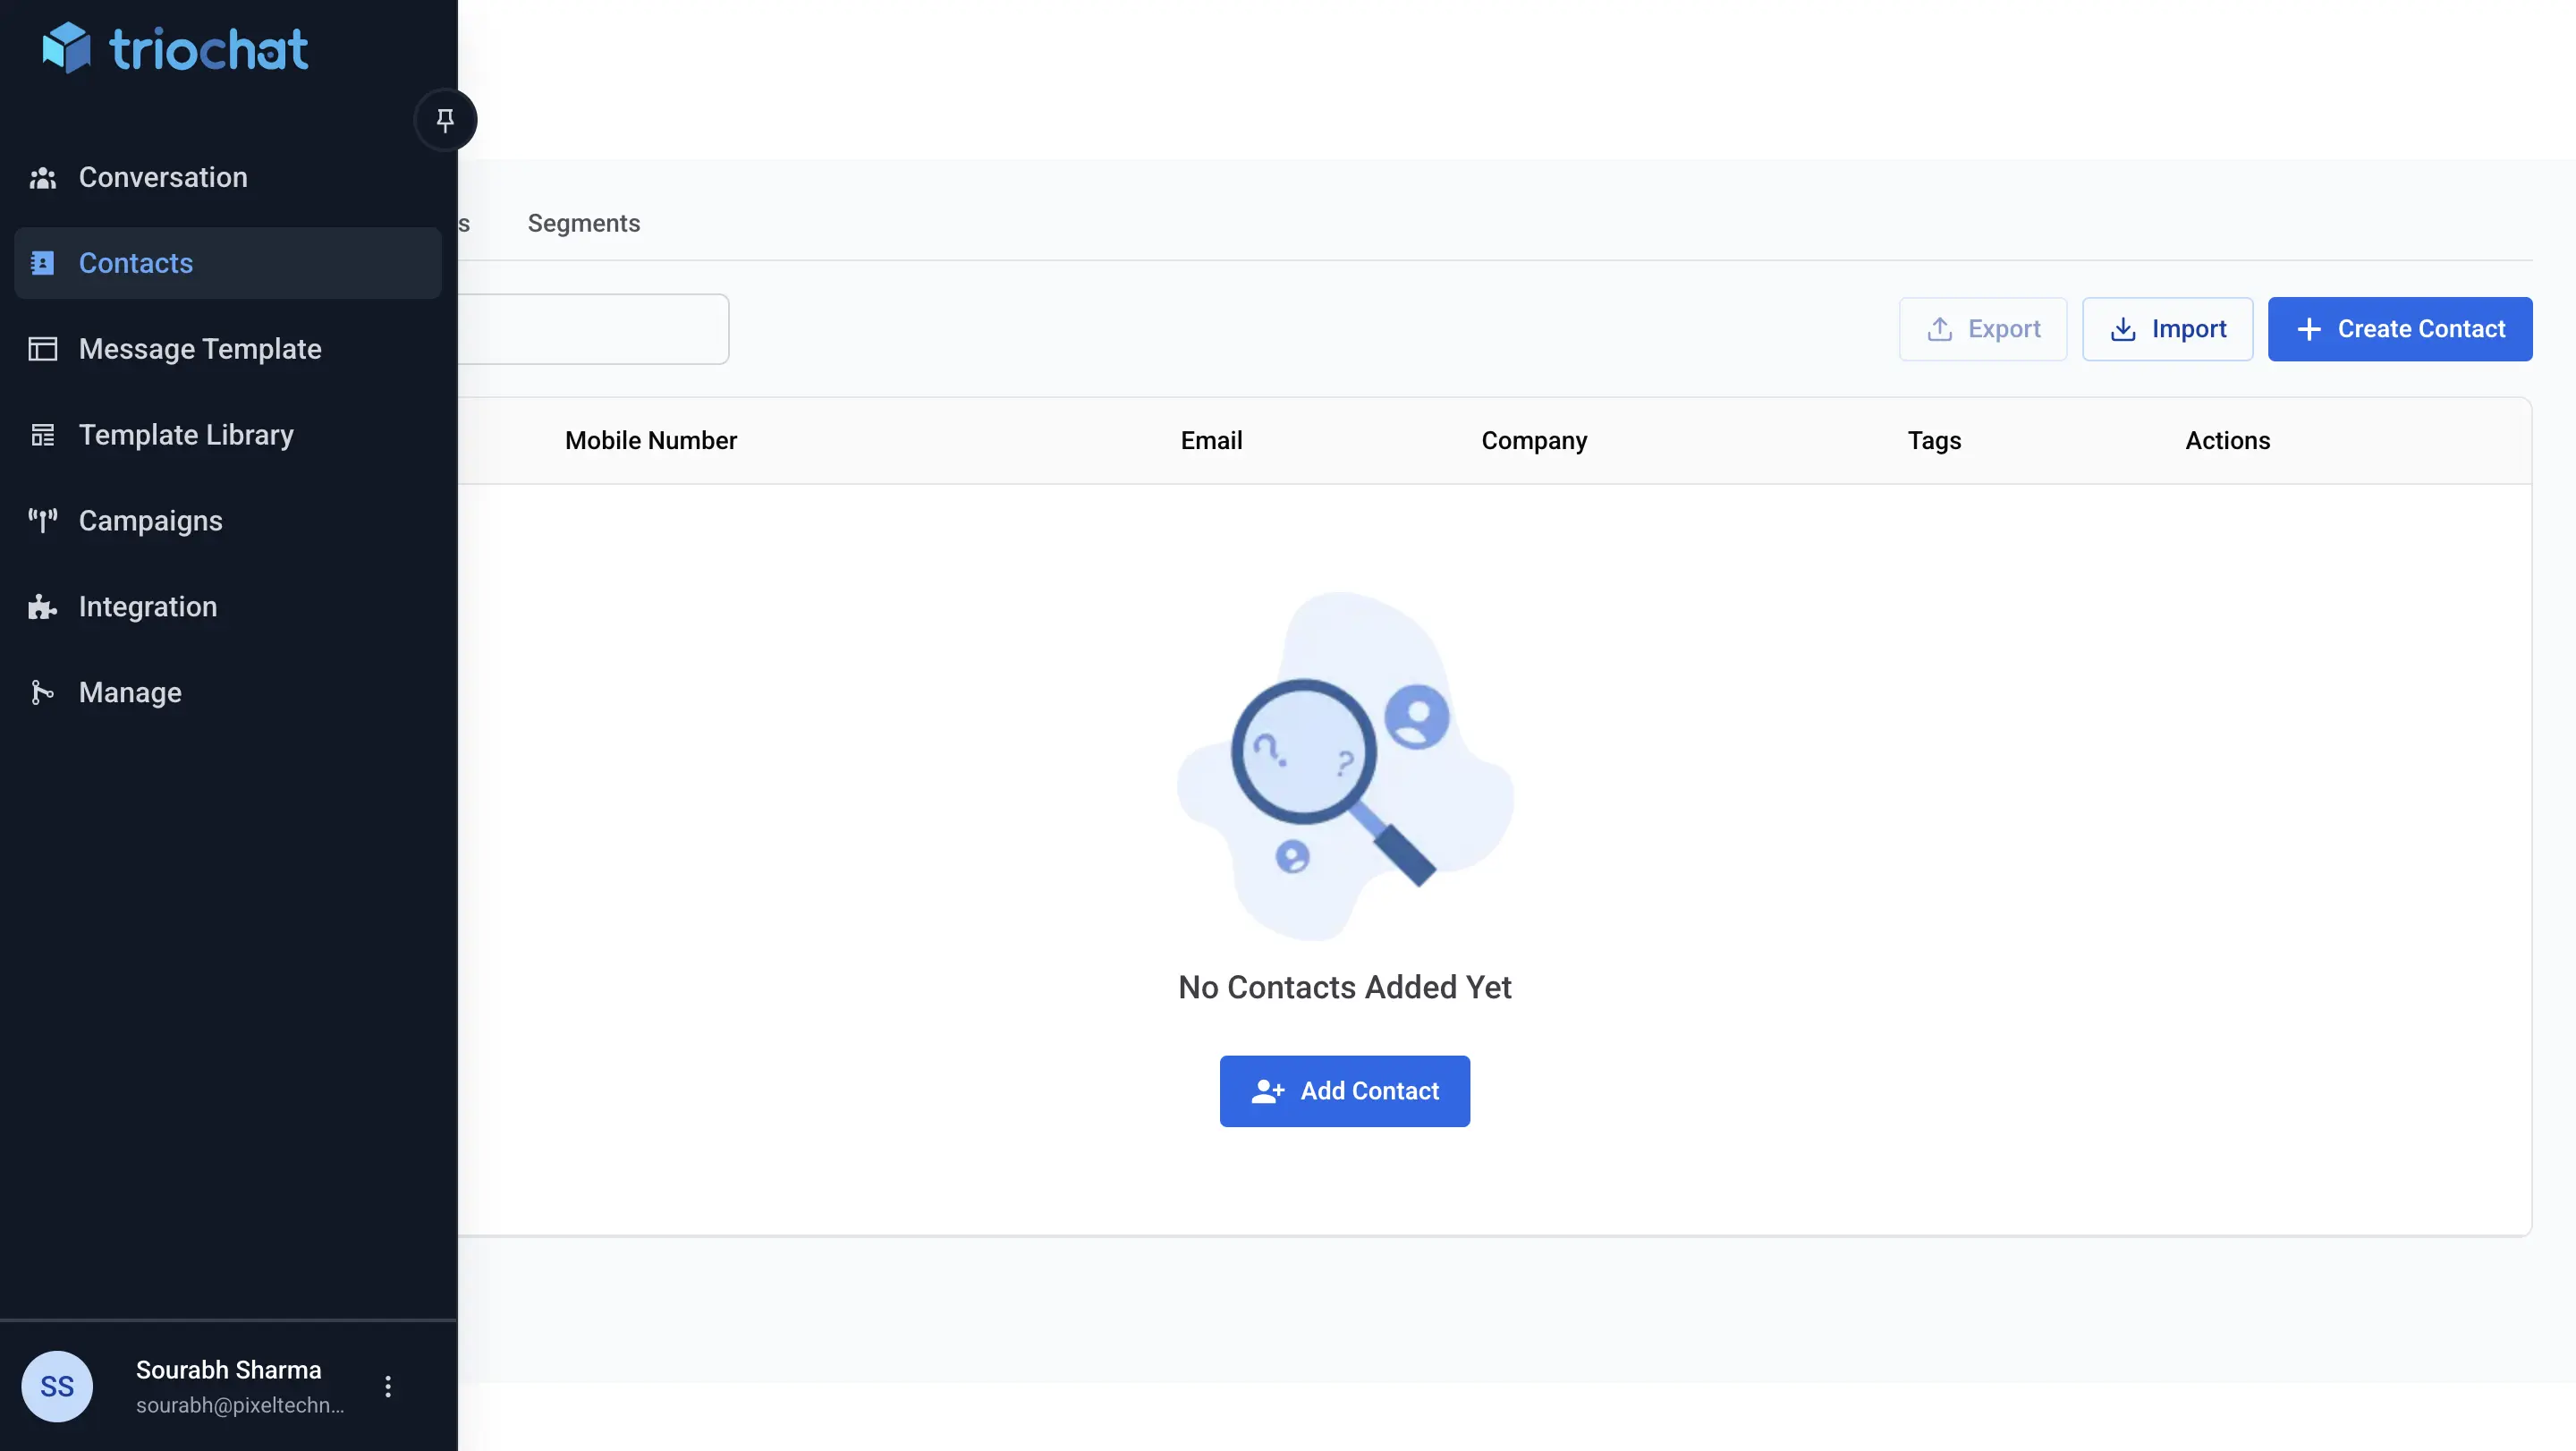2576x1451 pixels.
Task: Click the SS user avatar
Action: click(x=57, y=1386)
